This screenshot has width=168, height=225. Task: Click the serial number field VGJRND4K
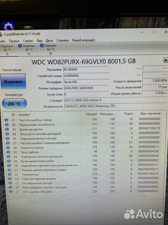(x=86, y=75)
